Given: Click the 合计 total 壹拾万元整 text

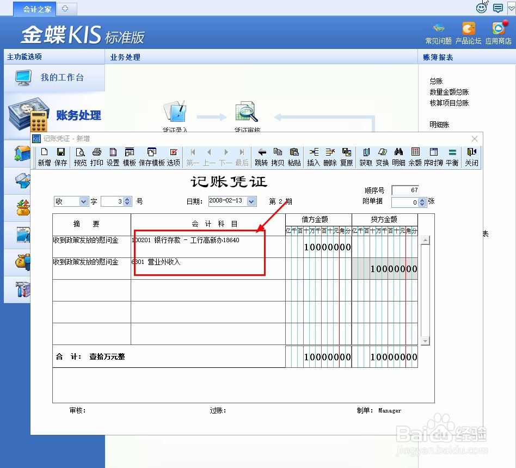Looking at the screenshot, I should (107, 357).
